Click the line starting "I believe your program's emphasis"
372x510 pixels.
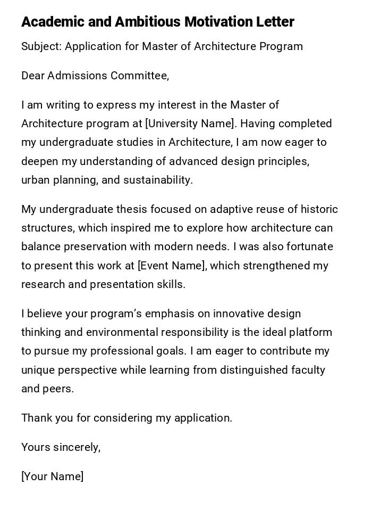[x=161, y=314]
